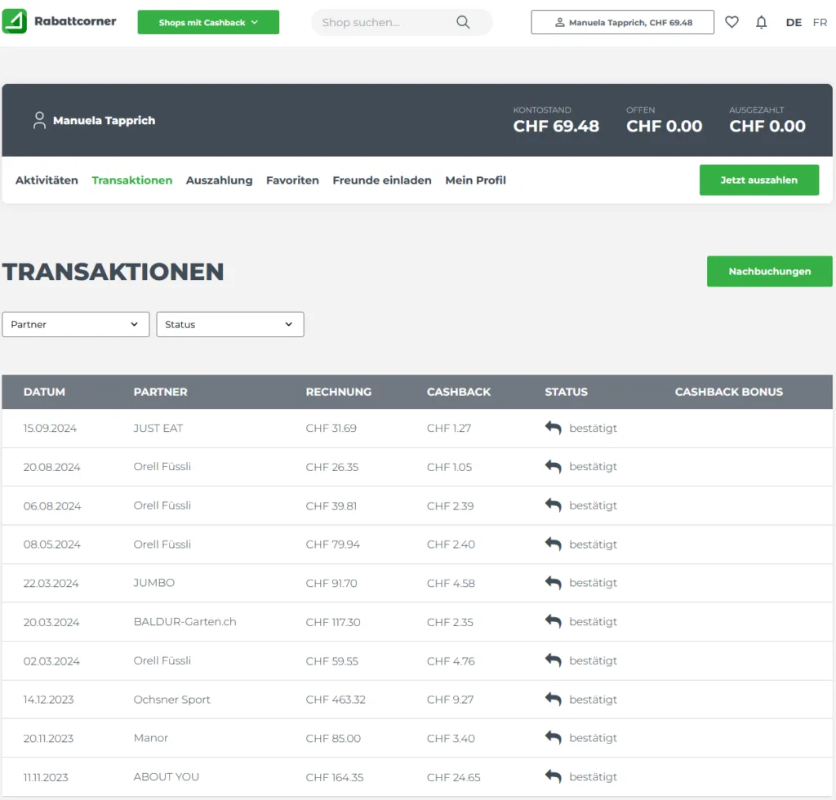Click the STATUS column header
Viewport: 836px width, 800px height.
567,393
